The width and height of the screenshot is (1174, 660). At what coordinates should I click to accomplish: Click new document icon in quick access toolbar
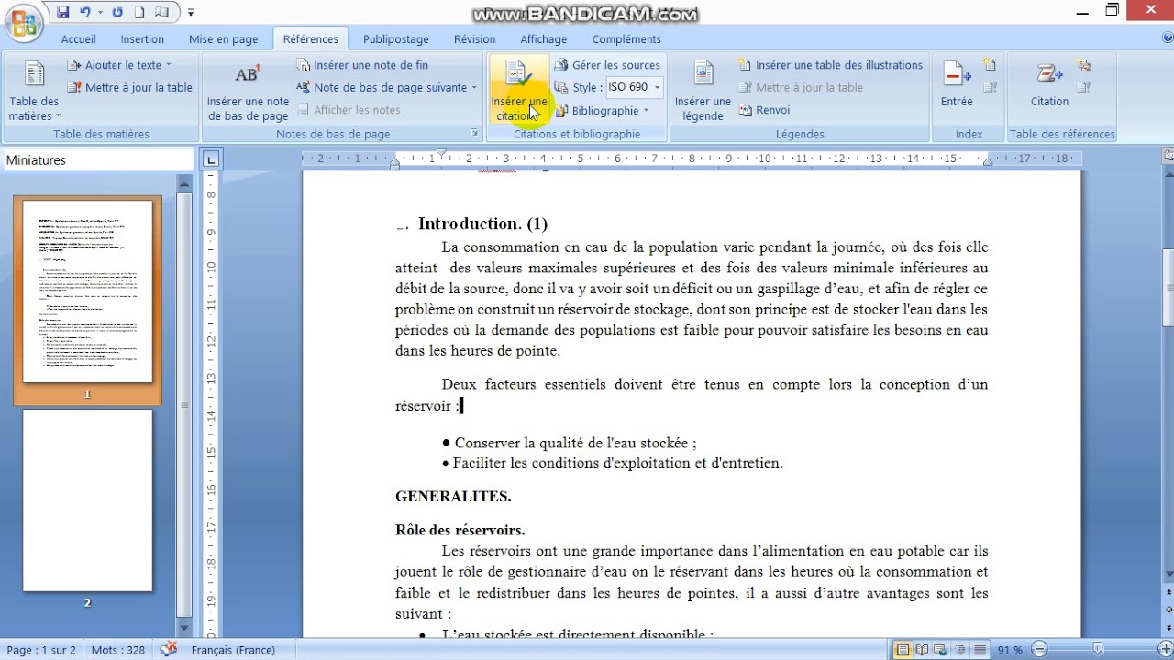coord(139,12)
